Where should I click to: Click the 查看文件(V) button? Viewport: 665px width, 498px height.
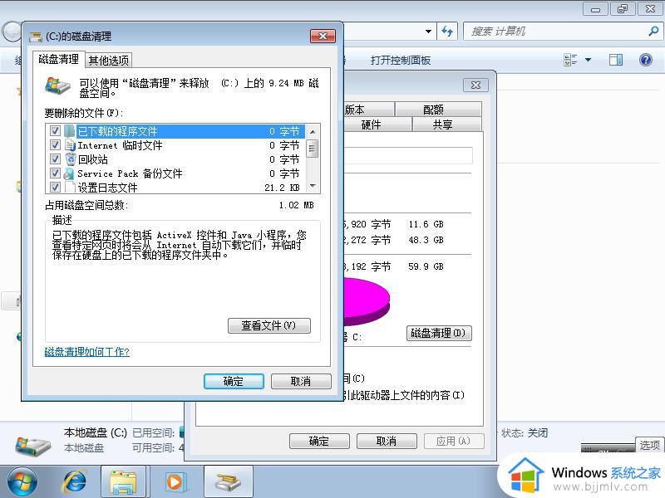(x=268, y=325)
